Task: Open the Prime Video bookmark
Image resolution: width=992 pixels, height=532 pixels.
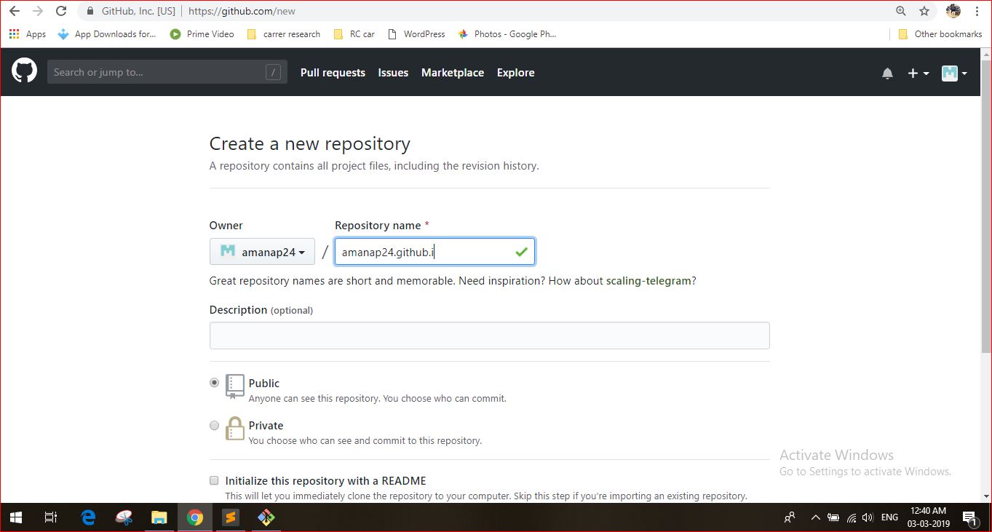Action: [x=202, y=33]
